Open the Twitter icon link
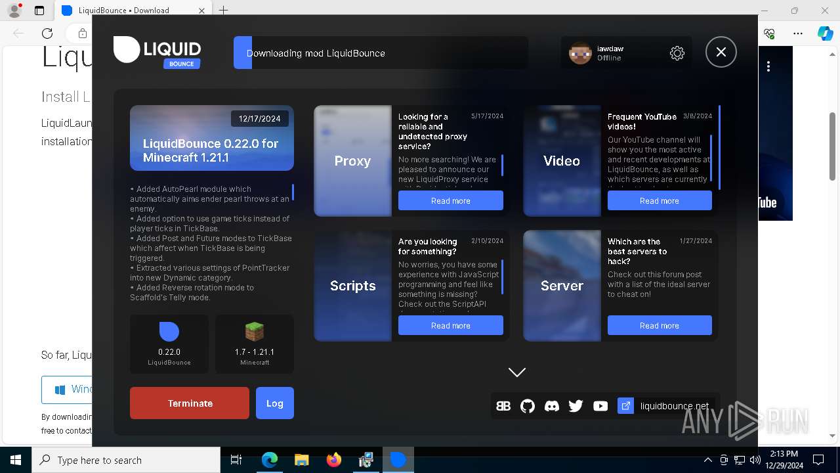This screenshot has height=473, width=840. [x=576, y=406]
